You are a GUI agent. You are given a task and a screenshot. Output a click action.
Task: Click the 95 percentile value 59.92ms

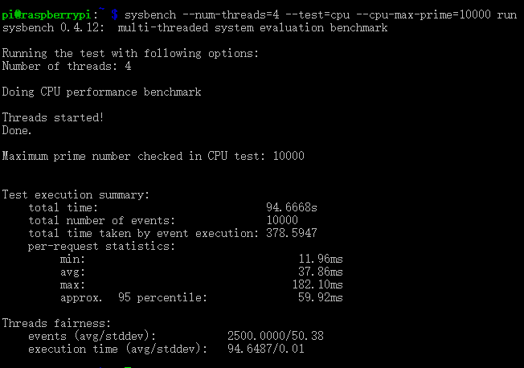coord(321,297)
